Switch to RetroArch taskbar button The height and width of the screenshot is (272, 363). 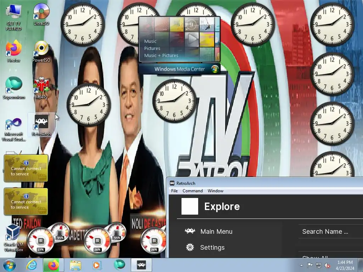pyautogui.click(x=141, y=265)
